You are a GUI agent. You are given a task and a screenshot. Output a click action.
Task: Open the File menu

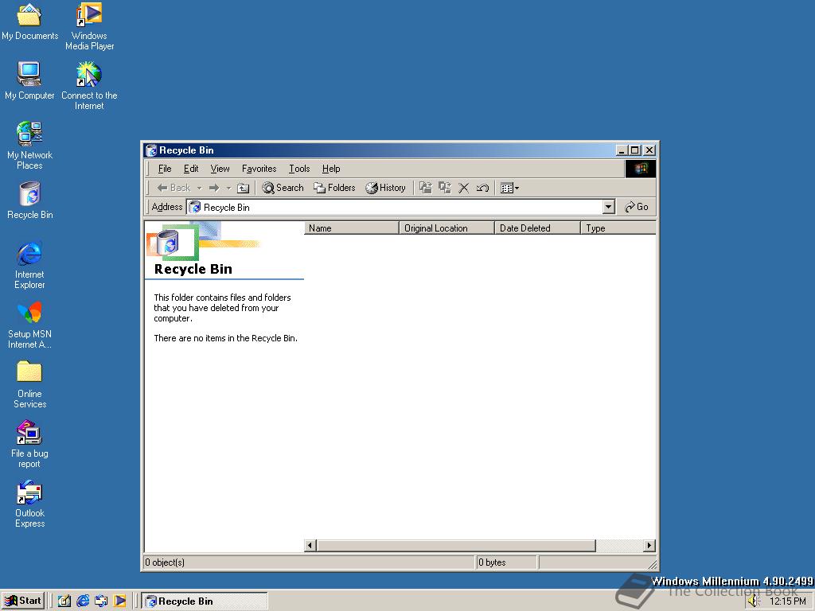click(x=164, y=169)
